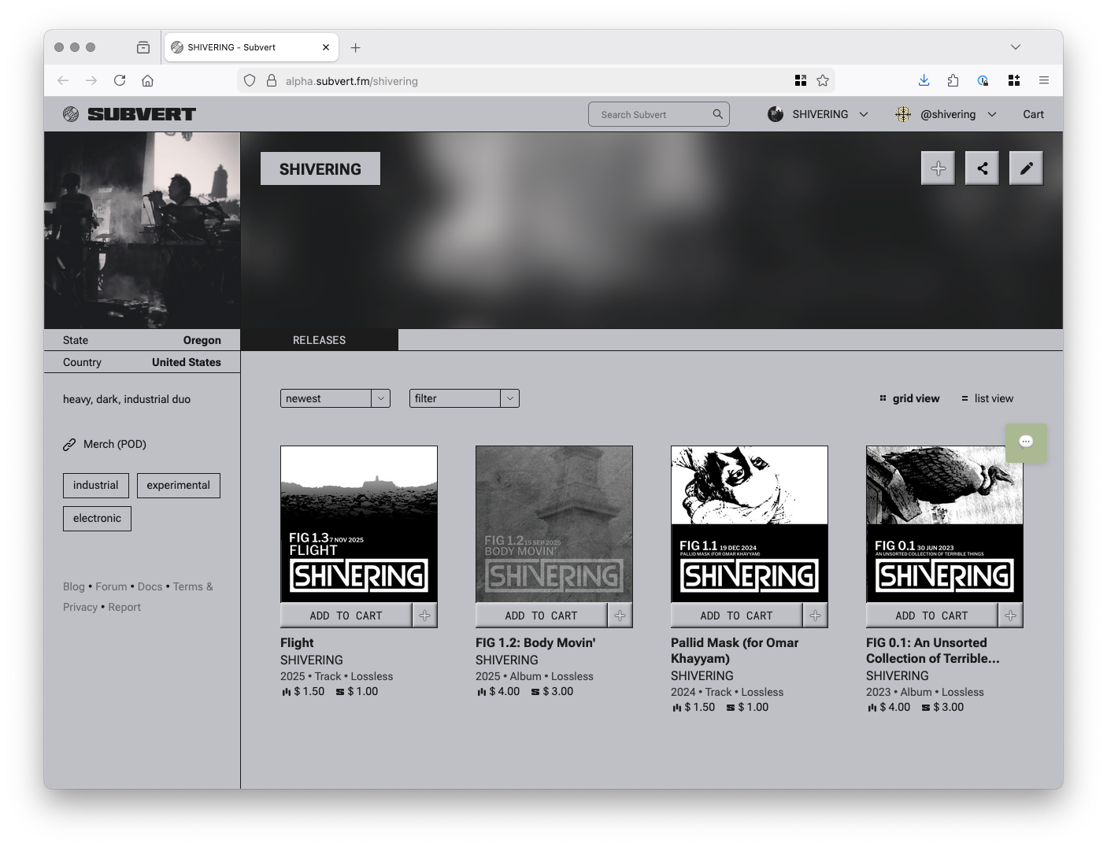Switch to list view
The image size is (1107, 847).
pyautogui.click(x=987, y=398)
